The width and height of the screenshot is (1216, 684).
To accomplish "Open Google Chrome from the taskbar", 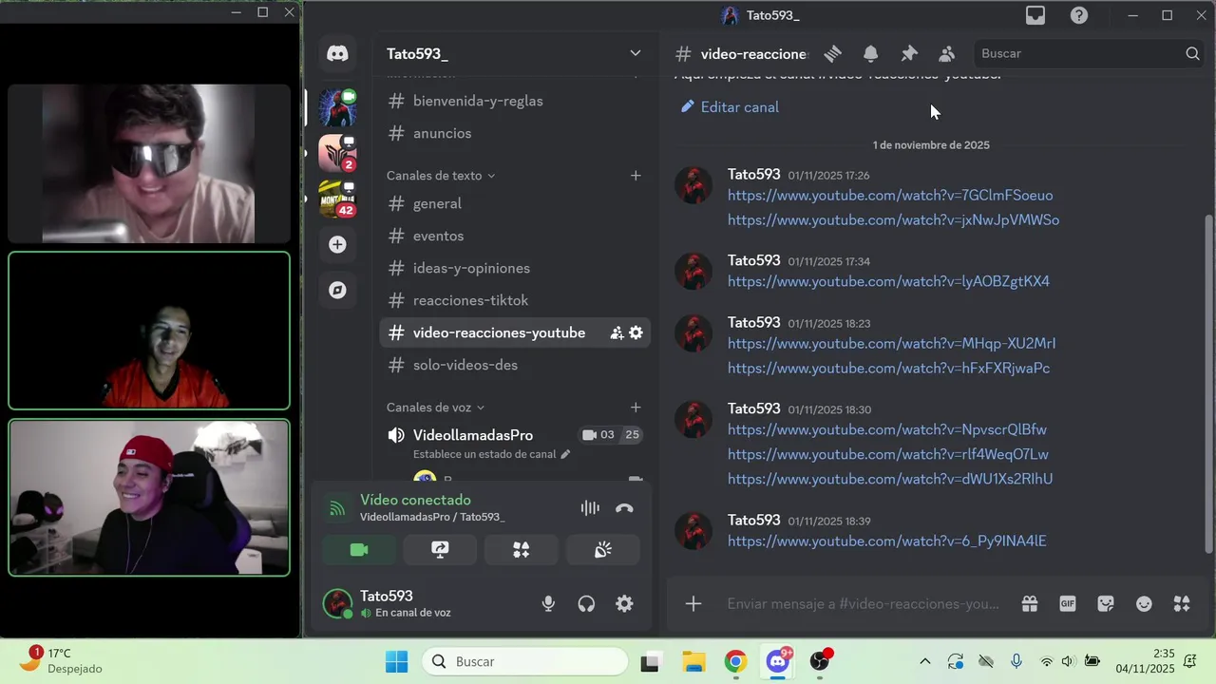I will 735,661.
